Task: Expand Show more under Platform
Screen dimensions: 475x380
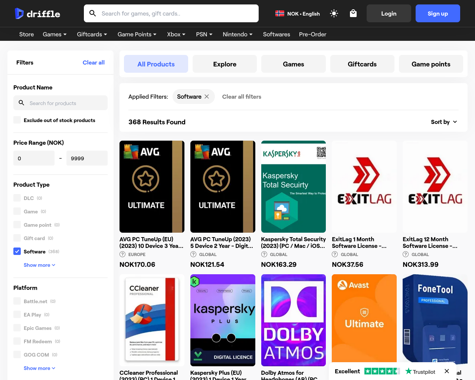Action: 39,368
